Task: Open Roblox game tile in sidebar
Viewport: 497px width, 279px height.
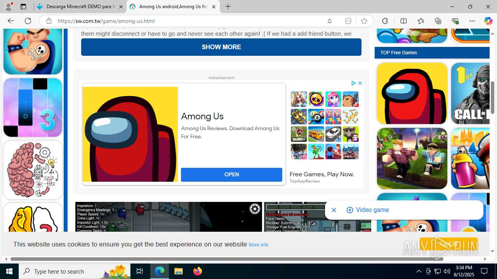Action: coord(412,158)
